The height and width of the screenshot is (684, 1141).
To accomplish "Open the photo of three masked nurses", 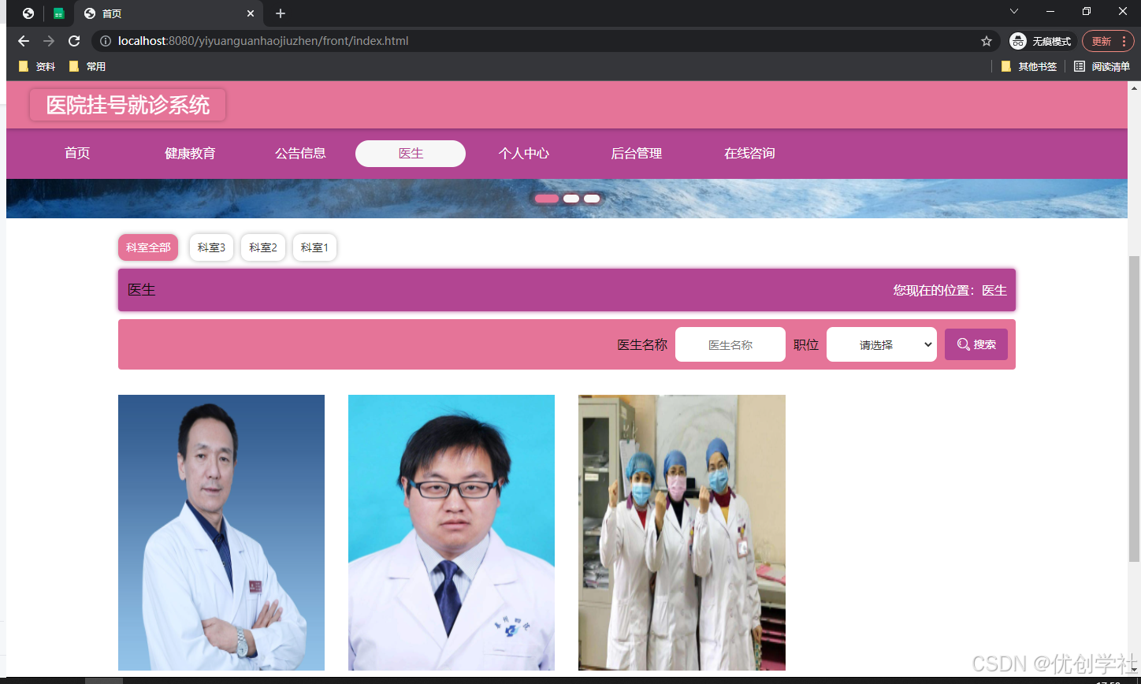I will 682,533.
